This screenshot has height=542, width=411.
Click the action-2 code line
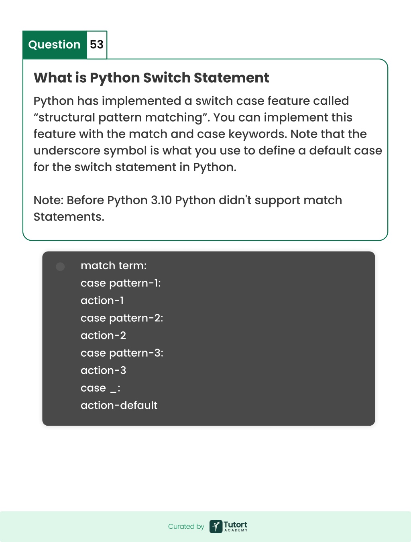pyautogui.click(x=104, y=335)
